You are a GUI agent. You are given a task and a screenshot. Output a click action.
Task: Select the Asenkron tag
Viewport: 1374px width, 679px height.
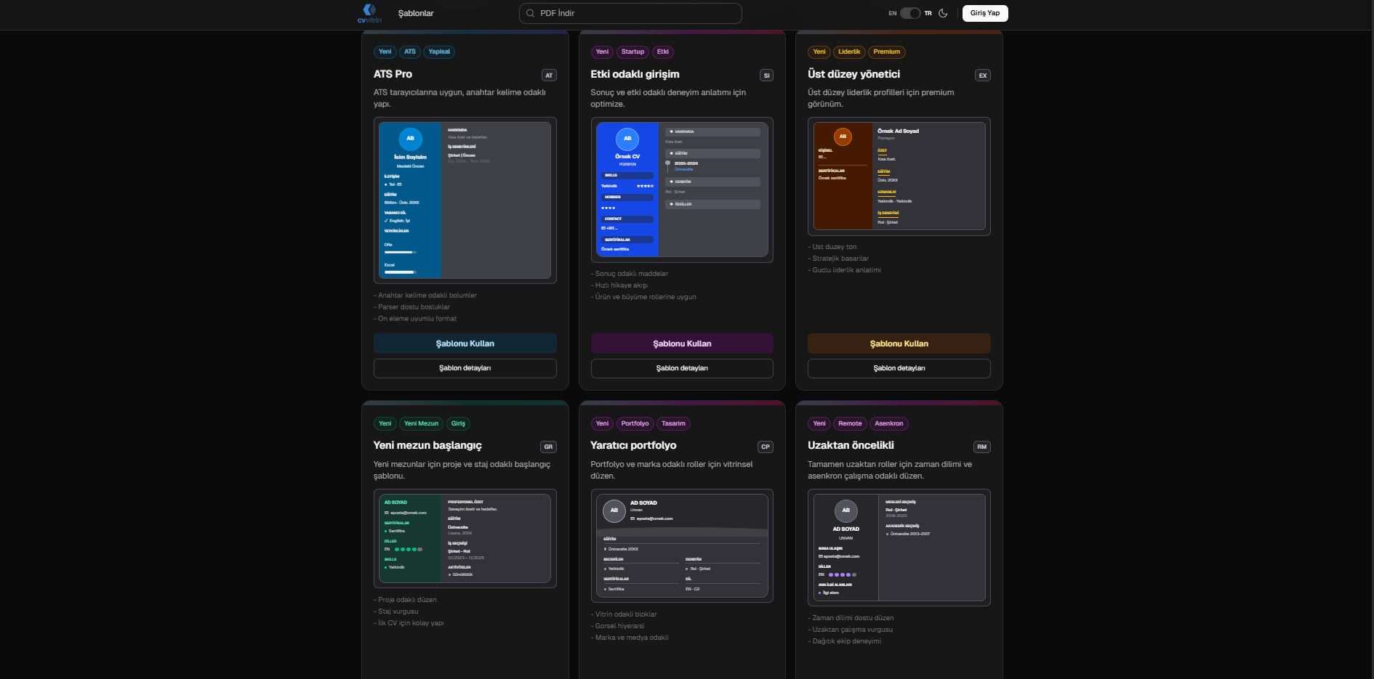coord(889,423)
